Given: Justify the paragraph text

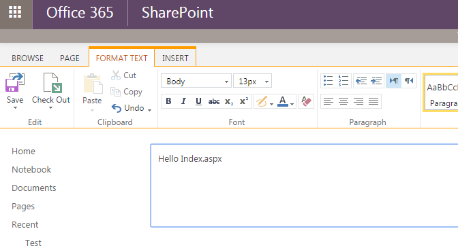Looking at the screenshot, I should click(x=373, y=101).
